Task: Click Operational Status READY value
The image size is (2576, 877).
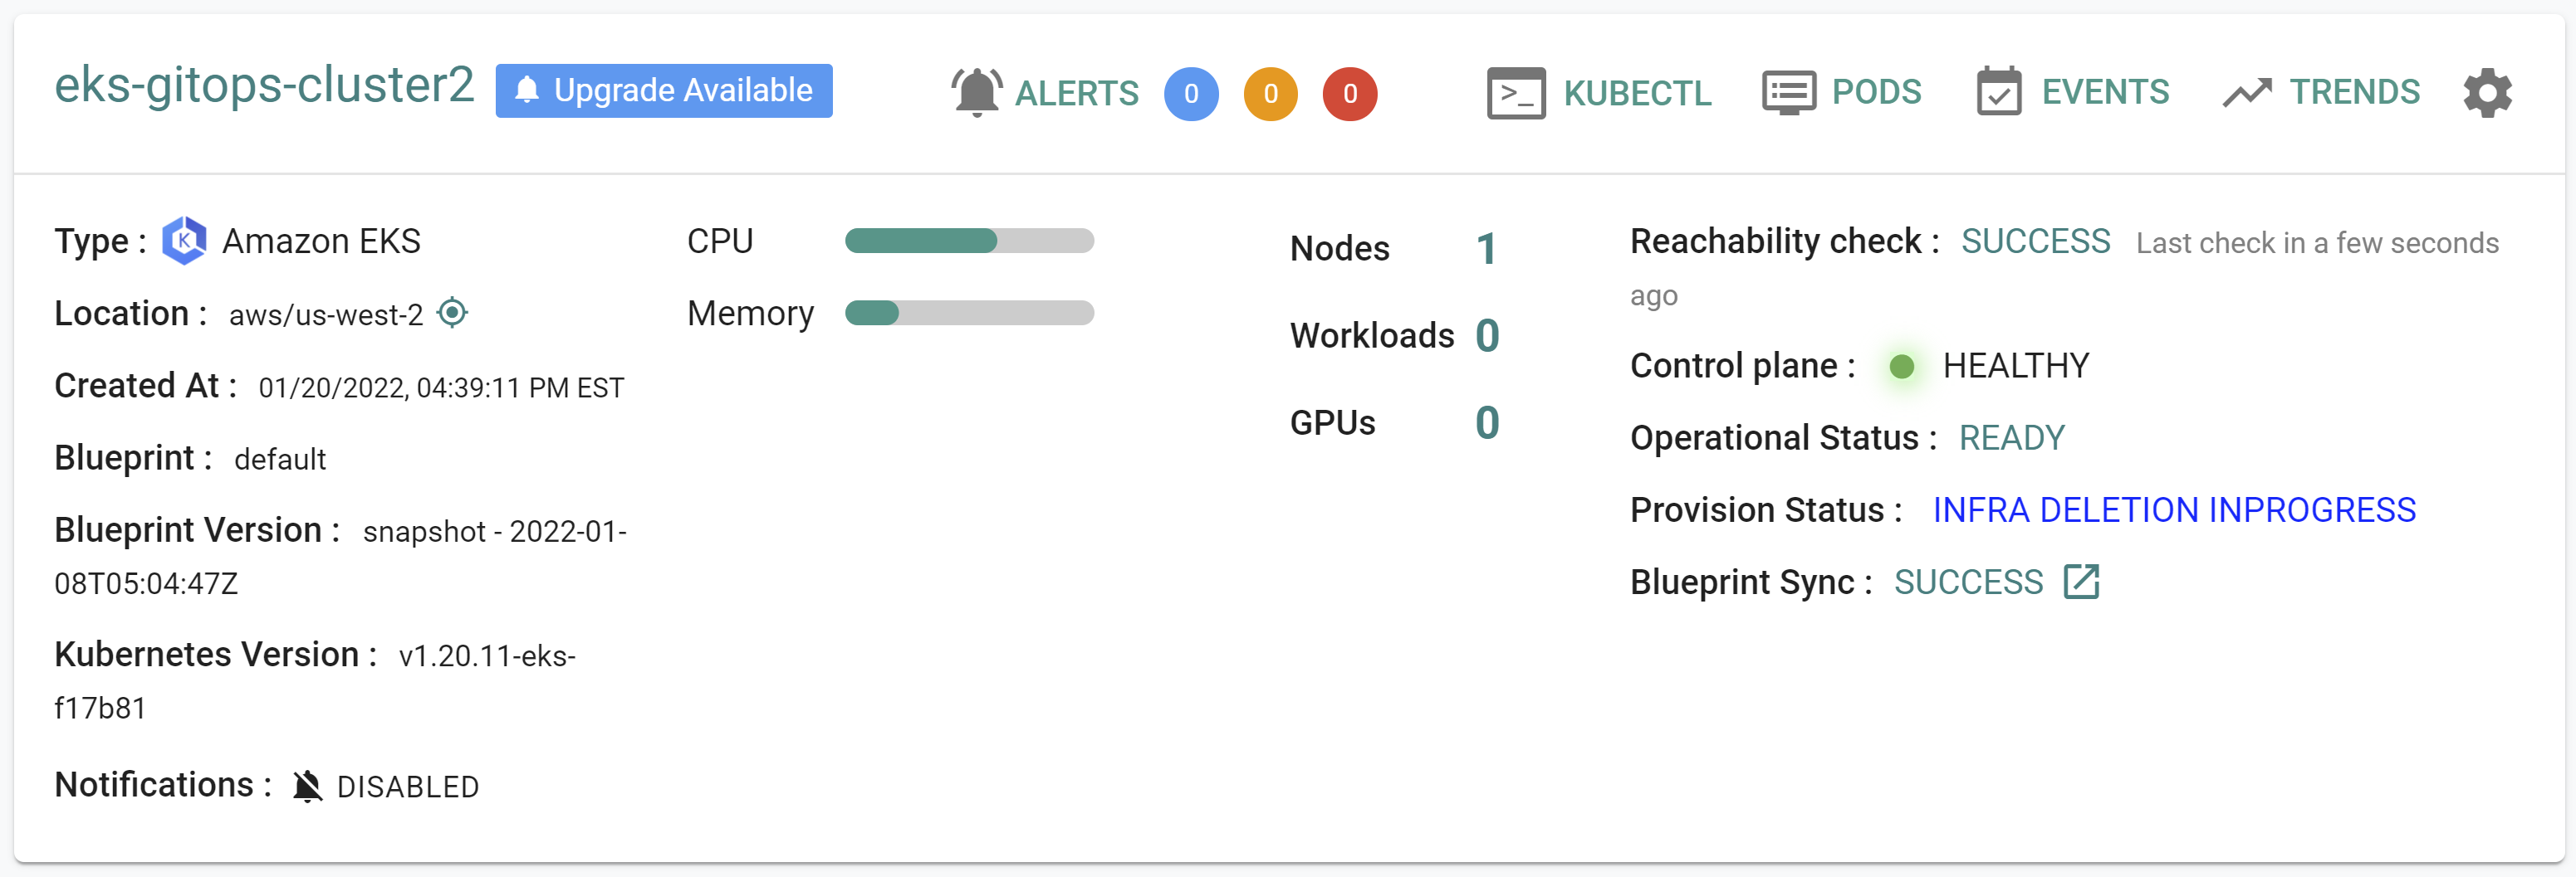Action: 2011,437
